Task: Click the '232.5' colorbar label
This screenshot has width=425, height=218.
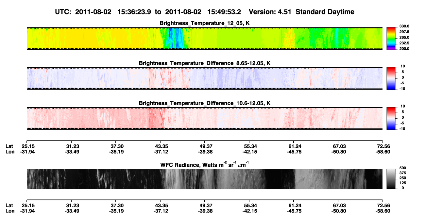Action: tap(404, 43)
